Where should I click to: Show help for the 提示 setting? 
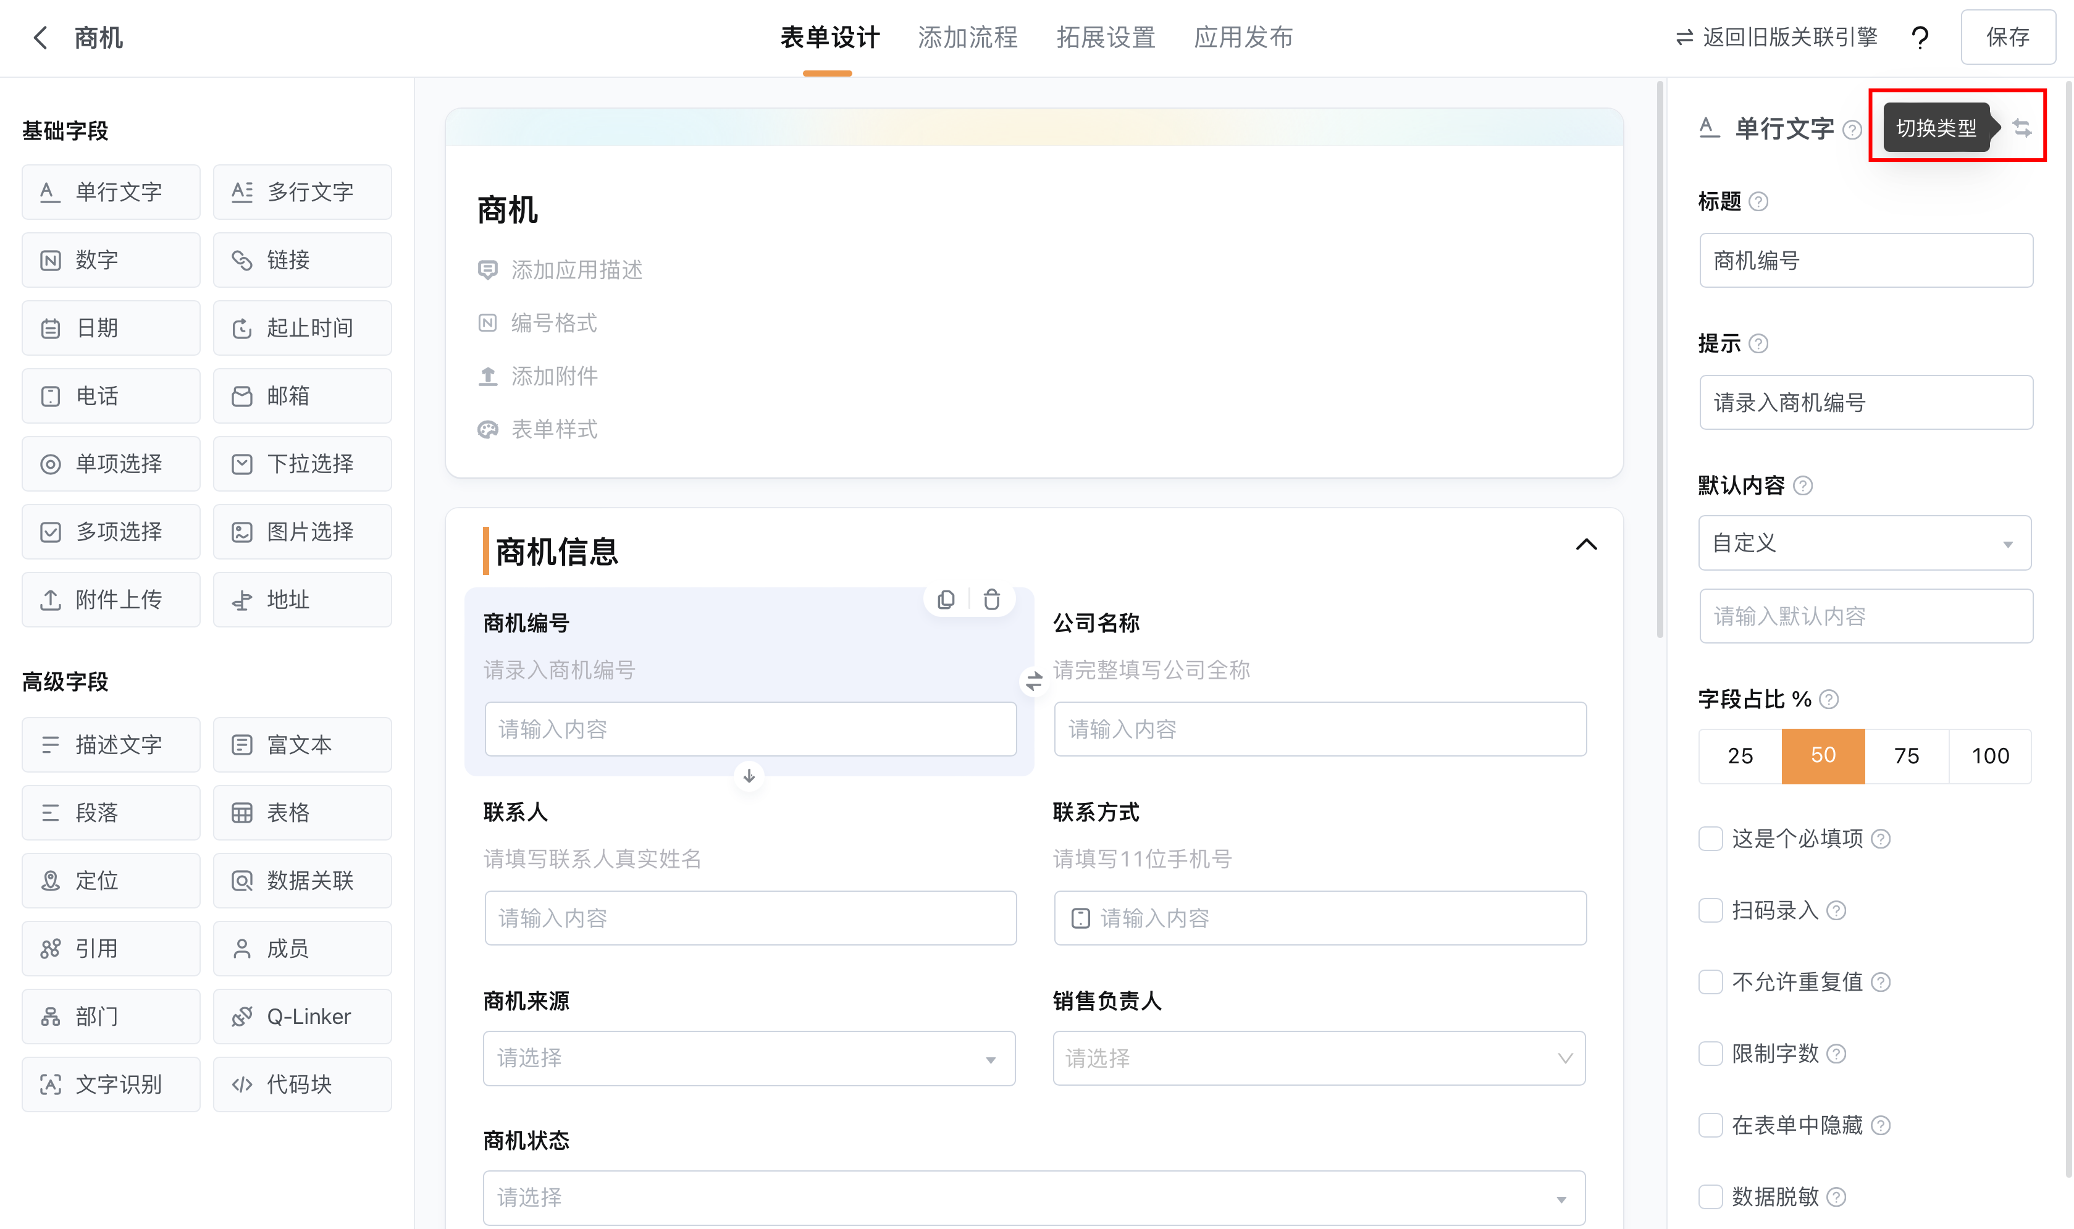[1758, 344]
